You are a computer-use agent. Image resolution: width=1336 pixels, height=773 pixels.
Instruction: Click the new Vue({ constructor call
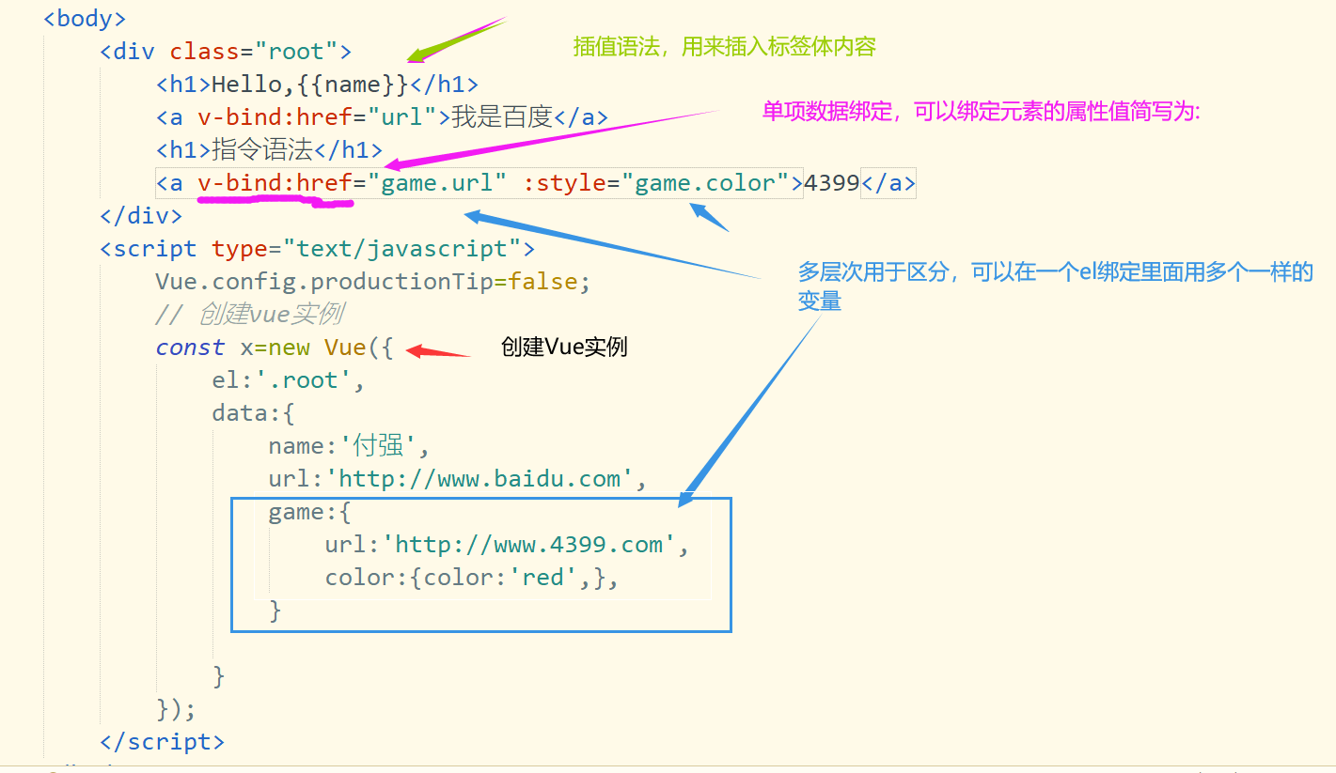click(x=331, y=347)
